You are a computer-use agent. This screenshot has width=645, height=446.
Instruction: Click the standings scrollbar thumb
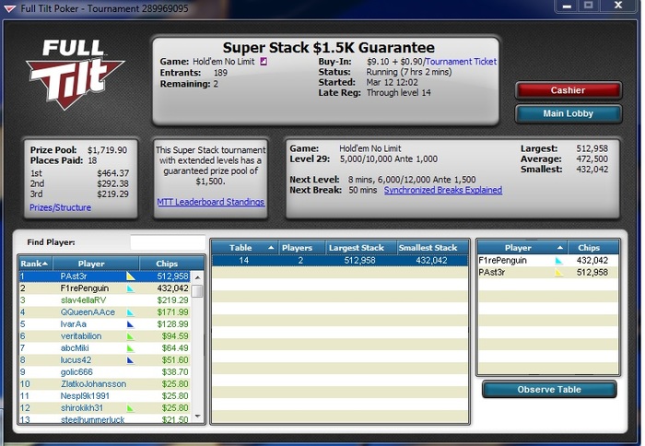tap(197, 291)
